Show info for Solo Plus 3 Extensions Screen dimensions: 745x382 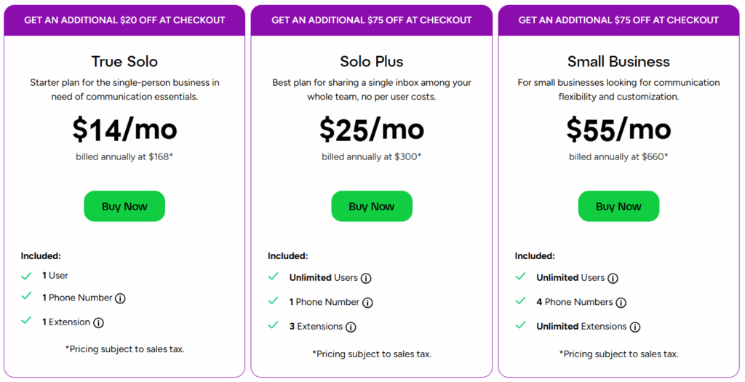pos(351,327)
